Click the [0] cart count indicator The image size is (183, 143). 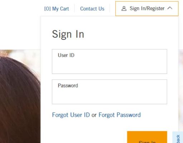point(47,9)
